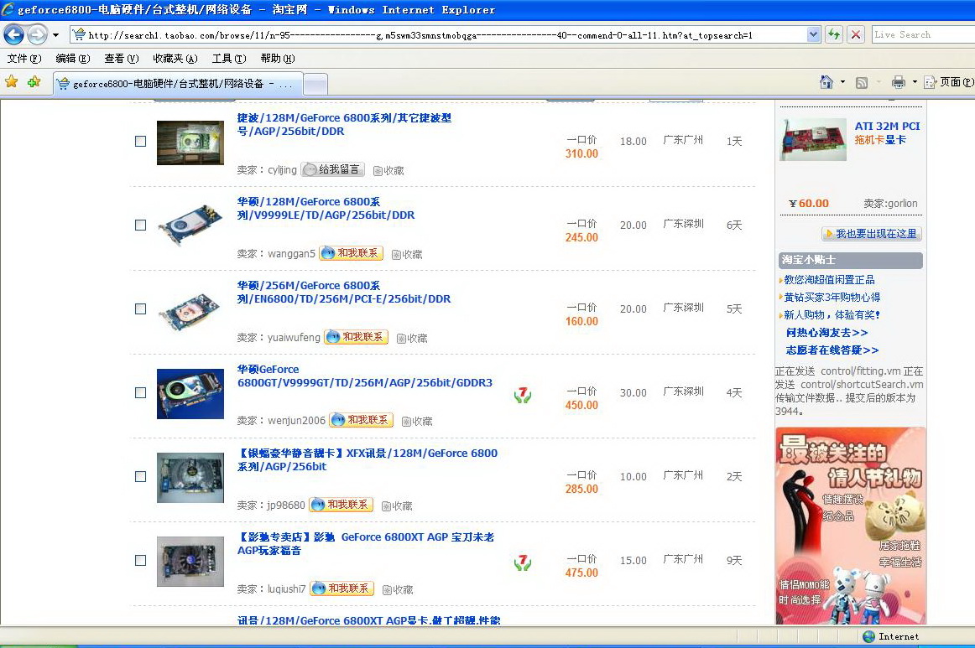The height and width of the screenshot is (648, 975).
Task: Open thumbnail of ATI 32M PCI card
Action: pyautogui.click(x=813, y=140)
